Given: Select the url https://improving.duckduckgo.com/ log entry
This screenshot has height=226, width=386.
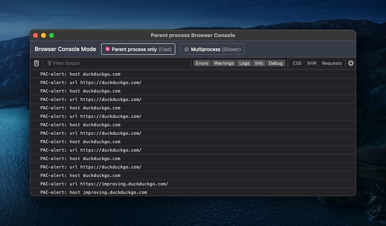Looking at the screenshot, I should (x=104, y=184).
